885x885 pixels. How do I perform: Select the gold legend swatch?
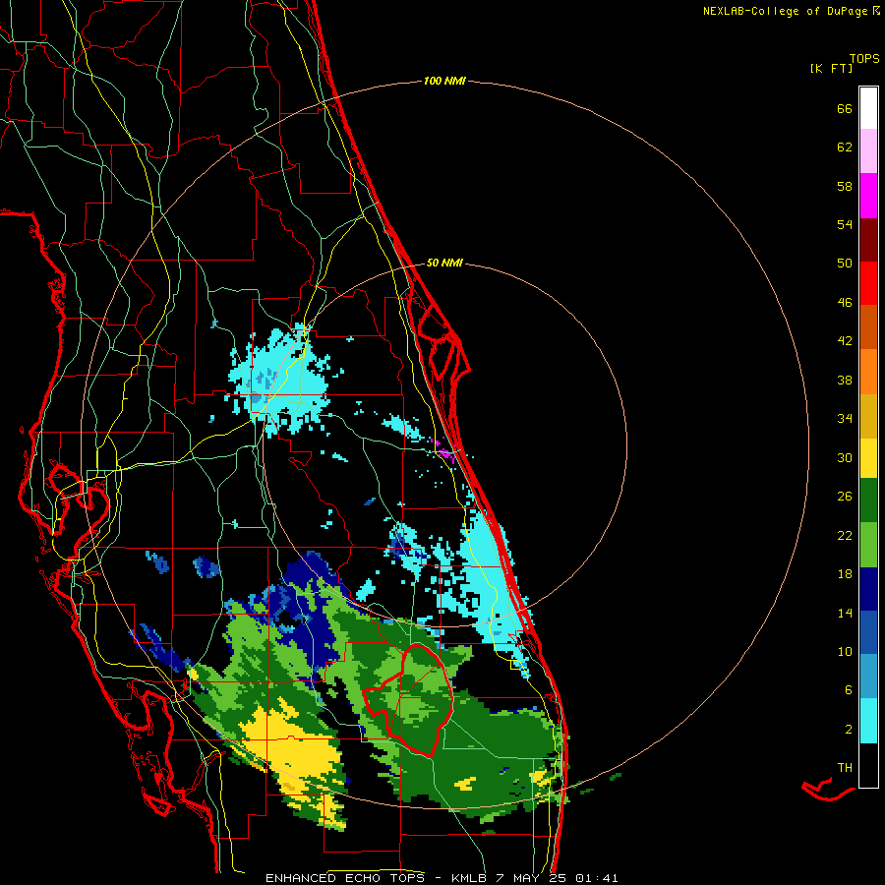tap(868, 416)
